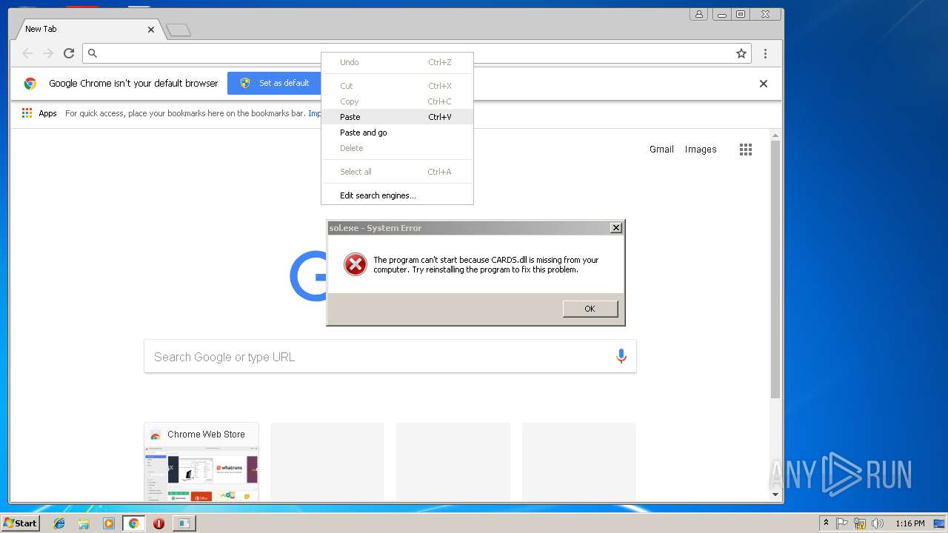
Task: Select Edit search engines menu entry
Action: click(397, 195)
